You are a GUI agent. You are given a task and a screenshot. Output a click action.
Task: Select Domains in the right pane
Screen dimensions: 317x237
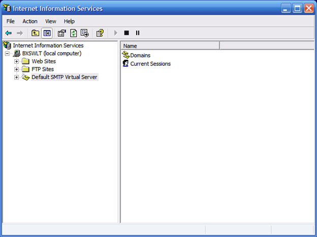[x=140, y=55]
